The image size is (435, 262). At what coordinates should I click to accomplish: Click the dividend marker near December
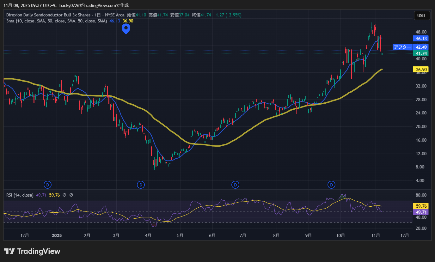(47, 185)
